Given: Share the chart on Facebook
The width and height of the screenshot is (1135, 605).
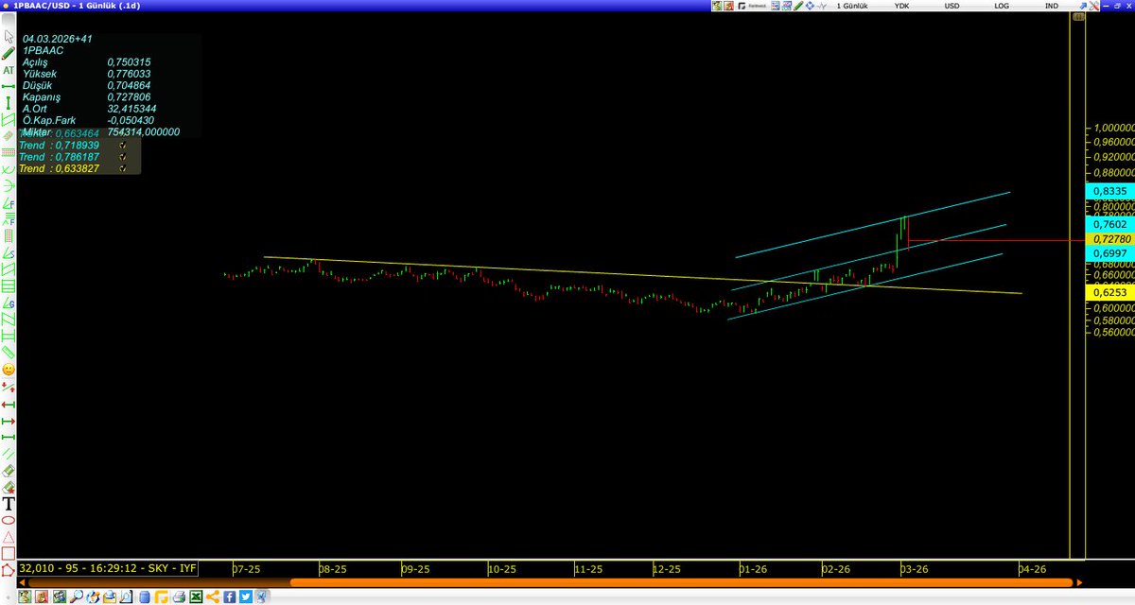Looking at the screenshot, I should coord(230,596).
